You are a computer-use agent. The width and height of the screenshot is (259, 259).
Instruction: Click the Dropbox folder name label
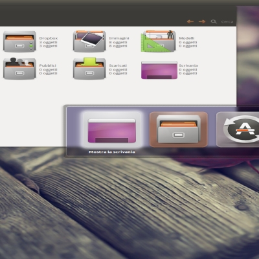(49, 38)
